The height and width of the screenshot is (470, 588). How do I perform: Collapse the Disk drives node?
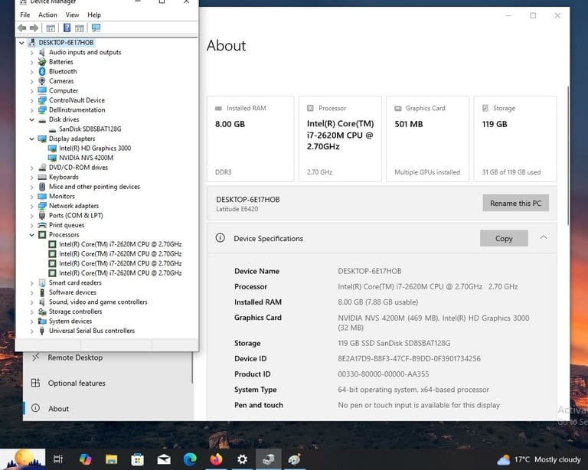click(x=32, y=119)
